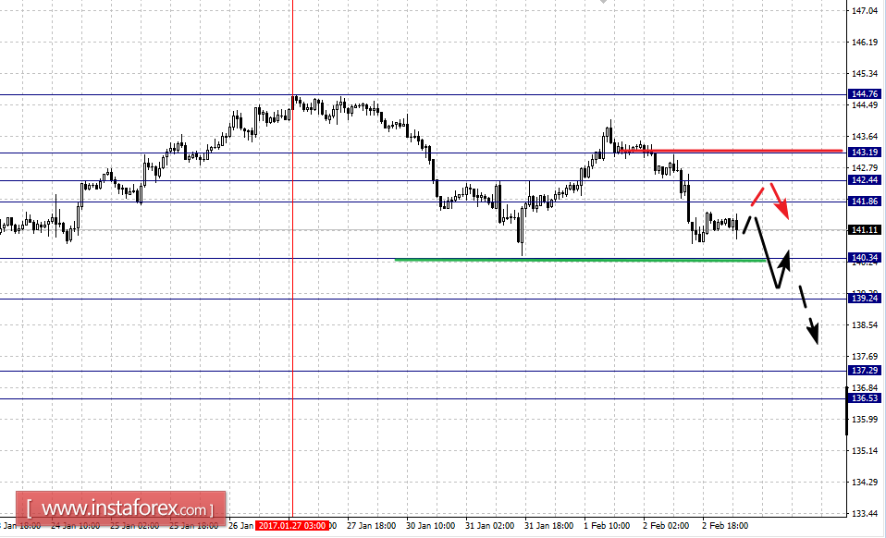Click the 134.29 value on price axis

(x=865, y=483)
